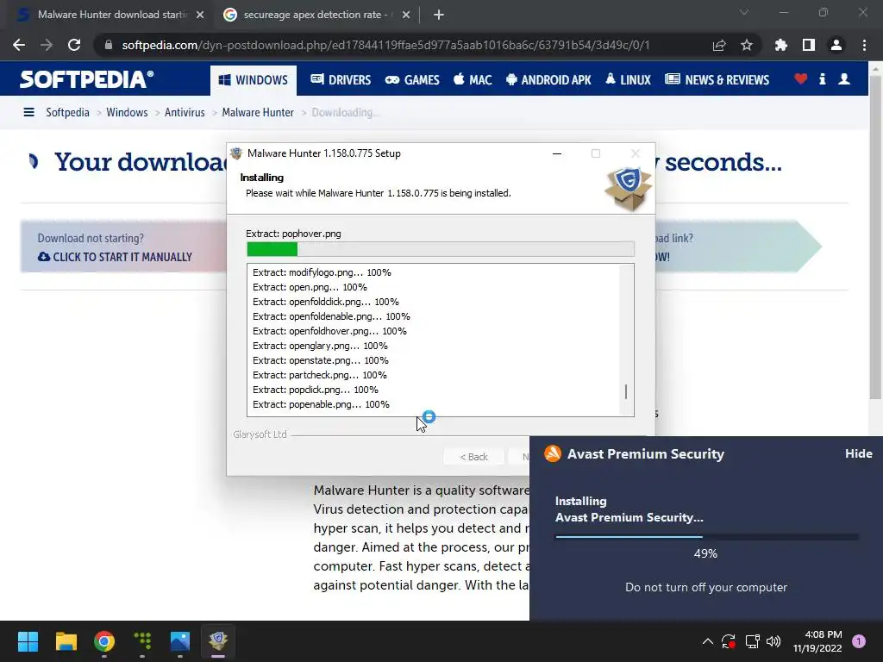Click the 'Extract: partcheck.png... 100%' log line
The height and width of the screenshot is (662, 883).
(x=319, y=375)
